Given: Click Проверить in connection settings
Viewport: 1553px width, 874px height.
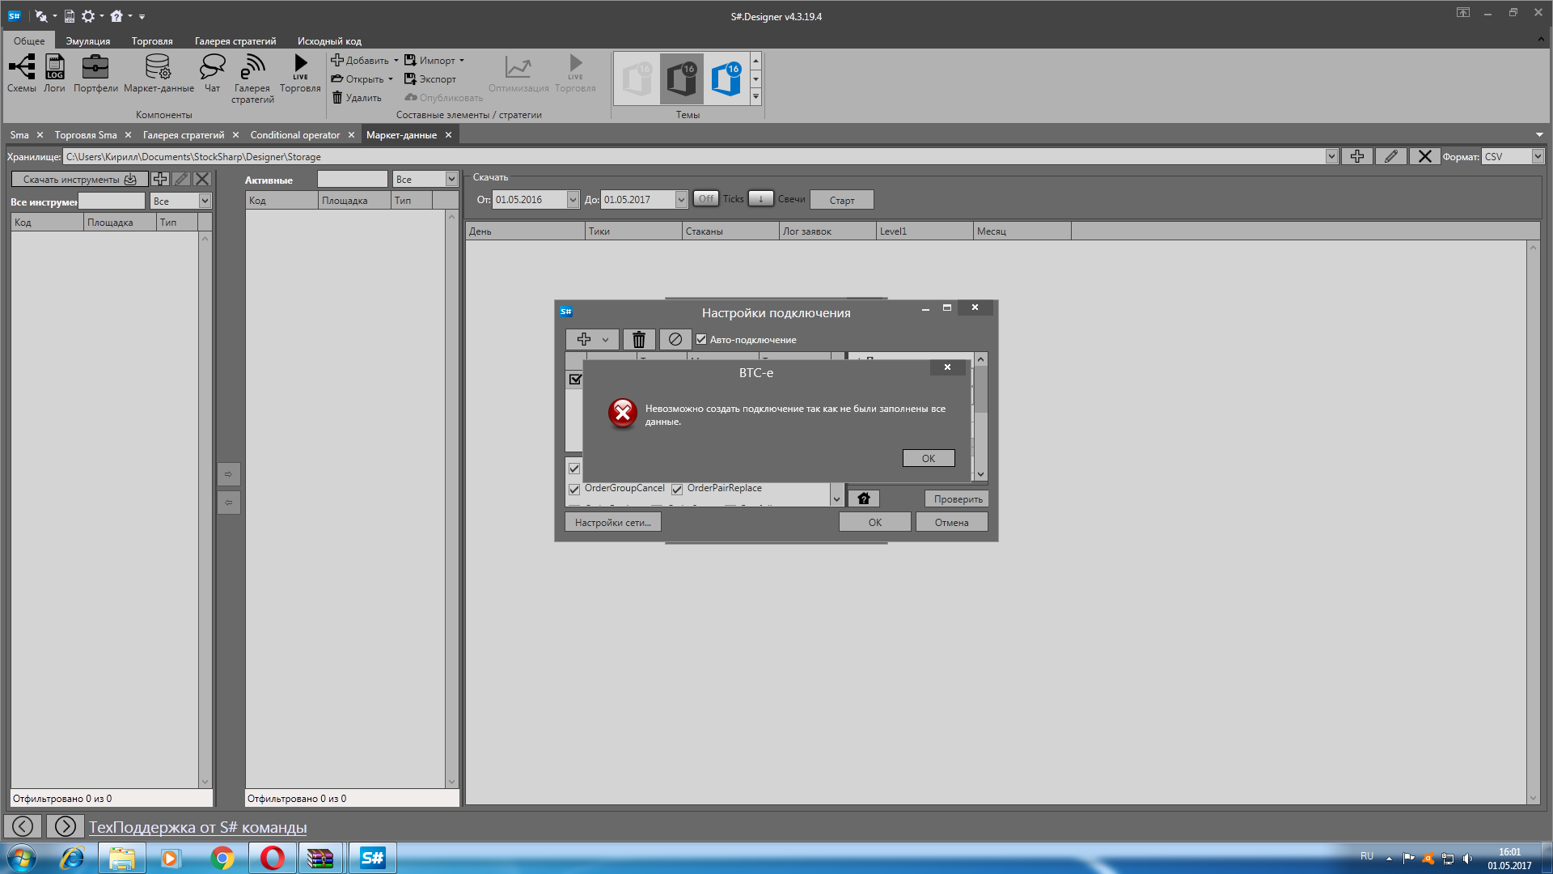Looking at the screenshot, I should [957, 499].
